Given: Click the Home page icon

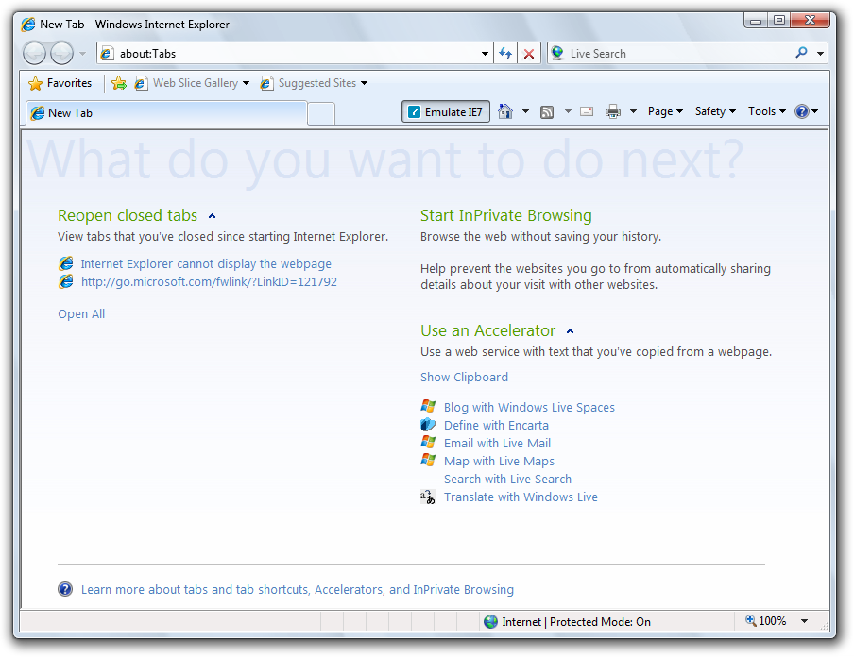Looking at the screenshot, I should [x=505, y=111].
